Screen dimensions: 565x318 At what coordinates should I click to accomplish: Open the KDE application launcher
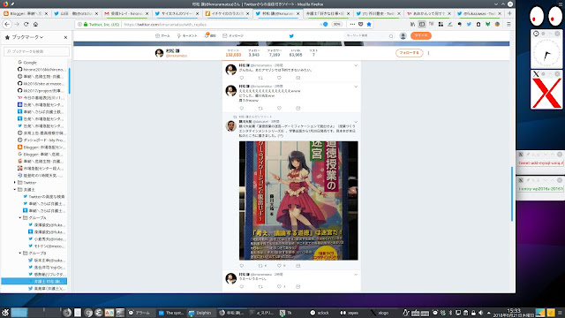tap(5, 313)
